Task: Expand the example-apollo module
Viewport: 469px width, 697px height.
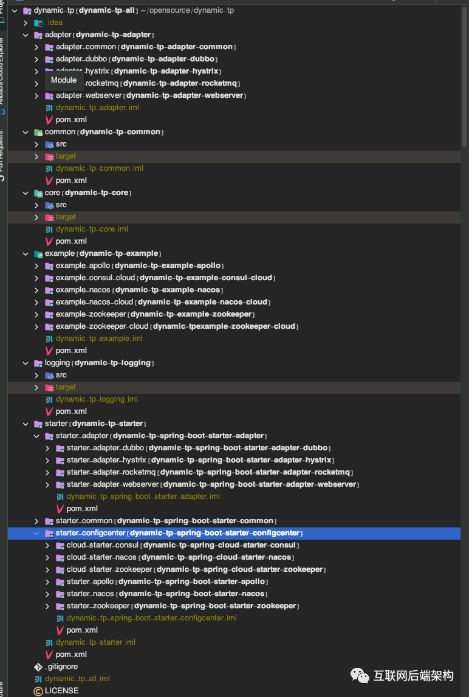Action: point(36,266)
